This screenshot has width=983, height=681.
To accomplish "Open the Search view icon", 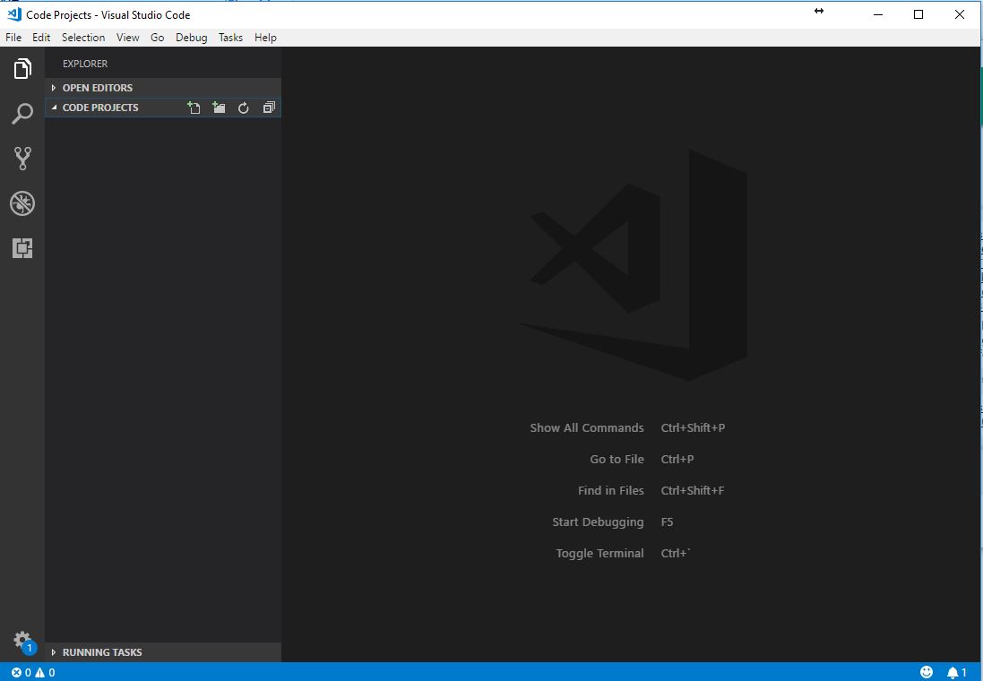I will (x=22, y=114).
